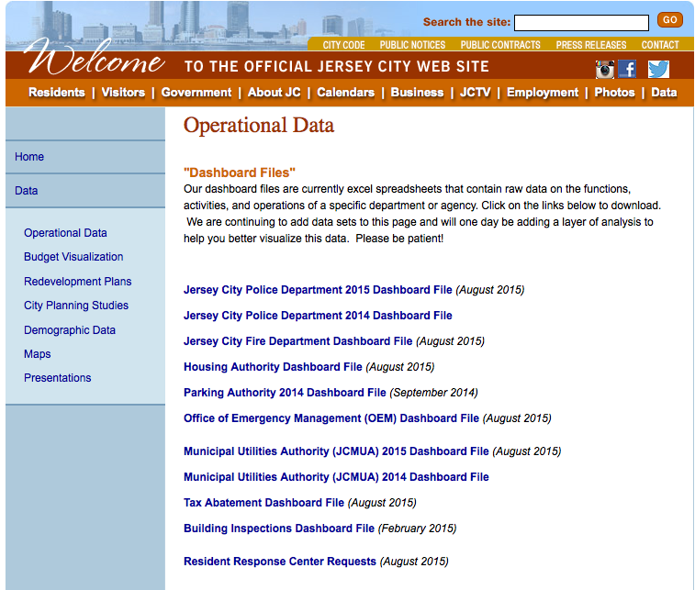Download Office of Emergency Management Dashboard File
This screenshot has height=590, width=695.
tap(331, 418)
